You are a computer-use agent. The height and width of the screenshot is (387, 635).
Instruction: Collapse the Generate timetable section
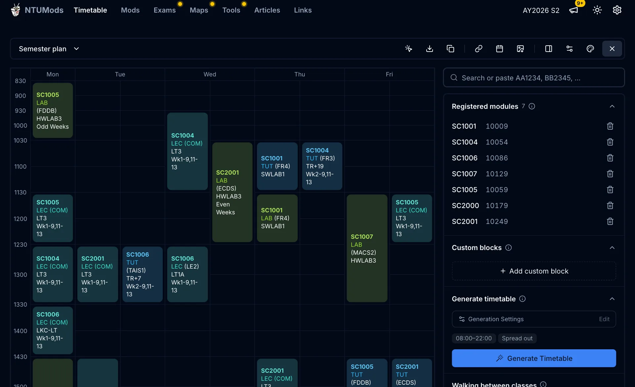point(612,299)
